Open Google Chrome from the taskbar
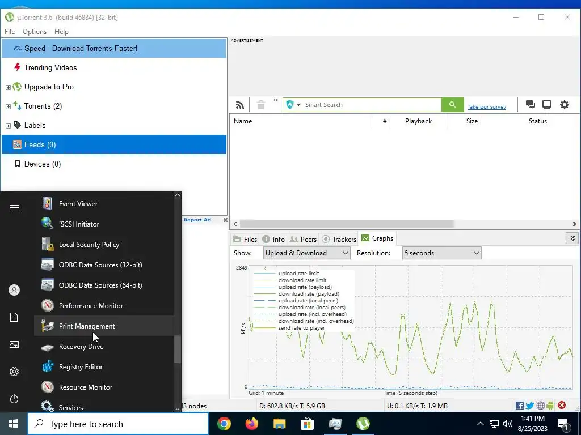581x435 pixels. point(224,424)
